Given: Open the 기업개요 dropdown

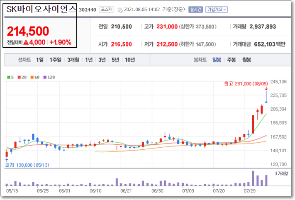Looking at the screenshot, I should pyautogui.click(x=216, y=10).
